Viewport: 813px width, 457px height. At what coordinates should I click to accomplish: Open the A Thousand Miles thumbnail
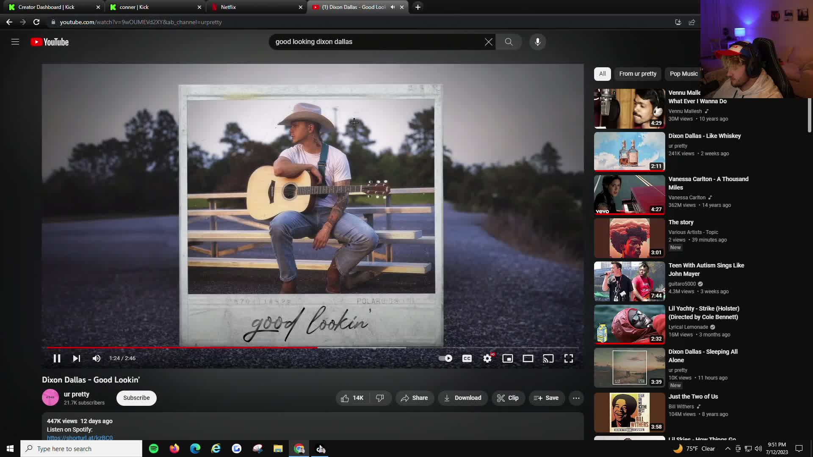click(x=630, y=195)
